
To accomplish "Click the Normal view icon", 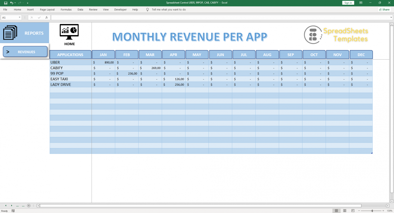I will 336,210.
